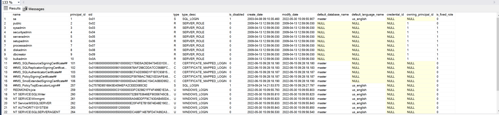Open the 133 % zoom dropdown
Viewport: 499px width, 115px height.
click(x=18, y=2)
